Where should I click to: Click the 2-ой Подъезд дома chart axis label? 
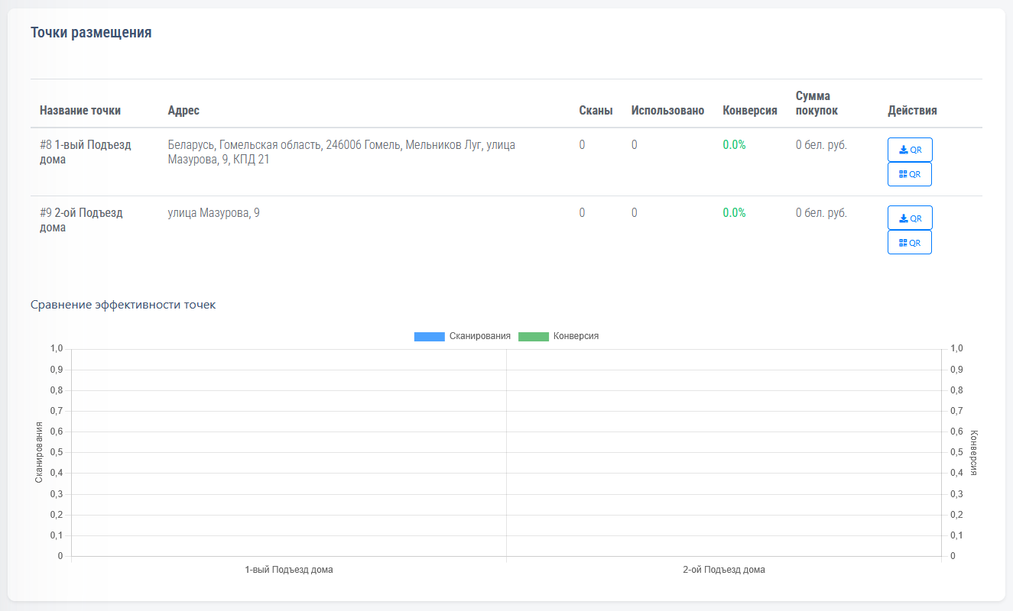[723, 570]
